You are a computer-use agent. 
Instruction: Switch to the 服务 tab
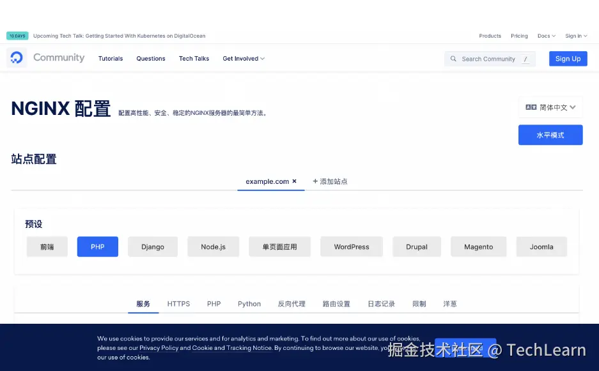pyautogui.click(x=143, y=304)
